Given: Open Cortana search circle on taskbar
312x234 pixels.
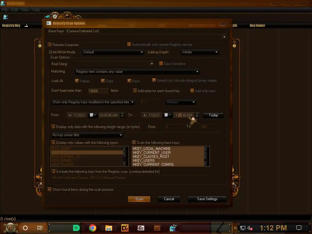Looking at the screenshot, I should click(25, 228).
